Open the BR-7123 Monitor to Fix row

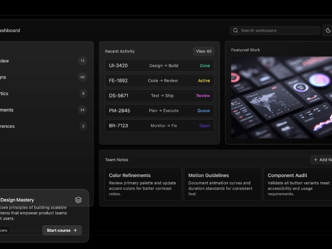(159, 126)
